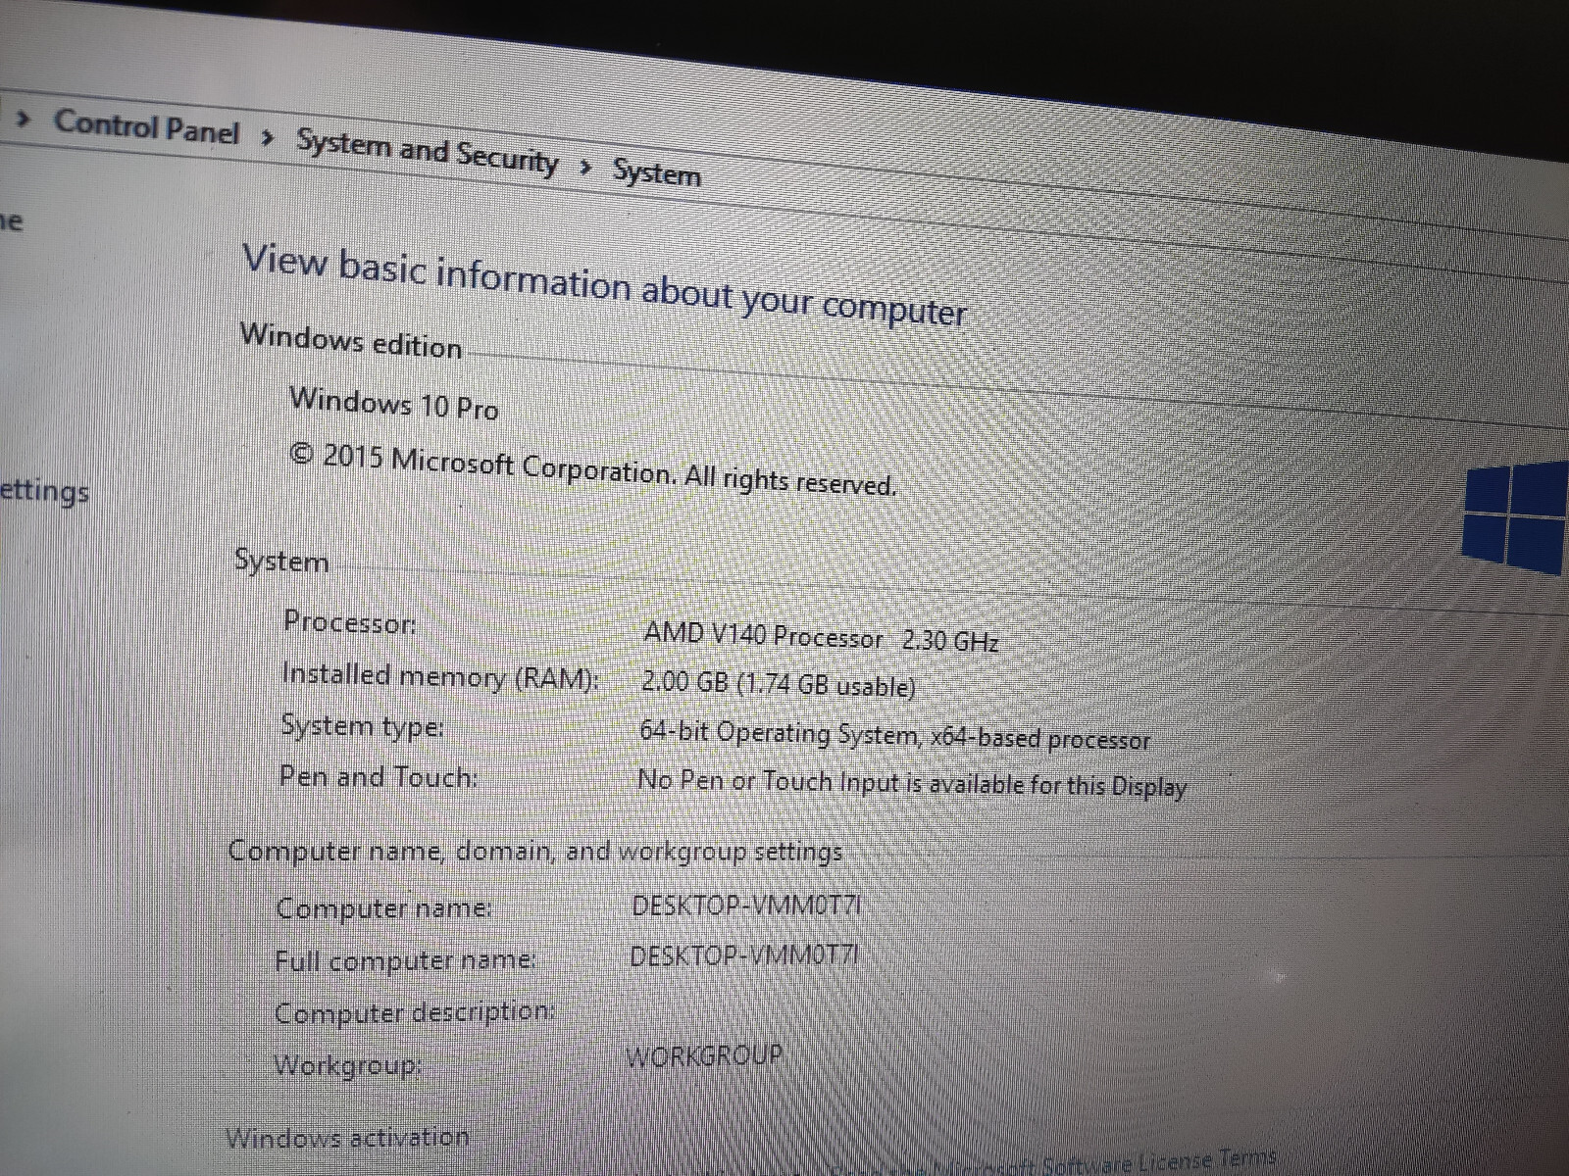Click the System breadcrumb item
Image resolution: width=1569 pixels, height=1176 pixels.
tap(656, 174)
